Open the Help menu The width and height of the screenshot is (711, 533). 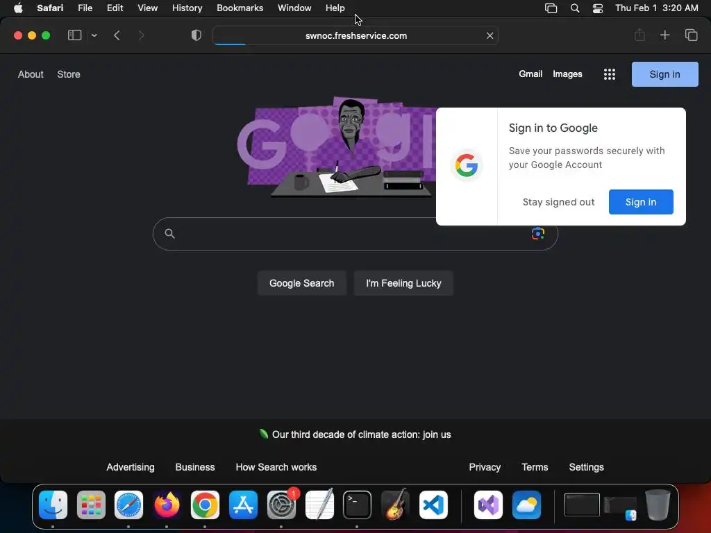335,8
